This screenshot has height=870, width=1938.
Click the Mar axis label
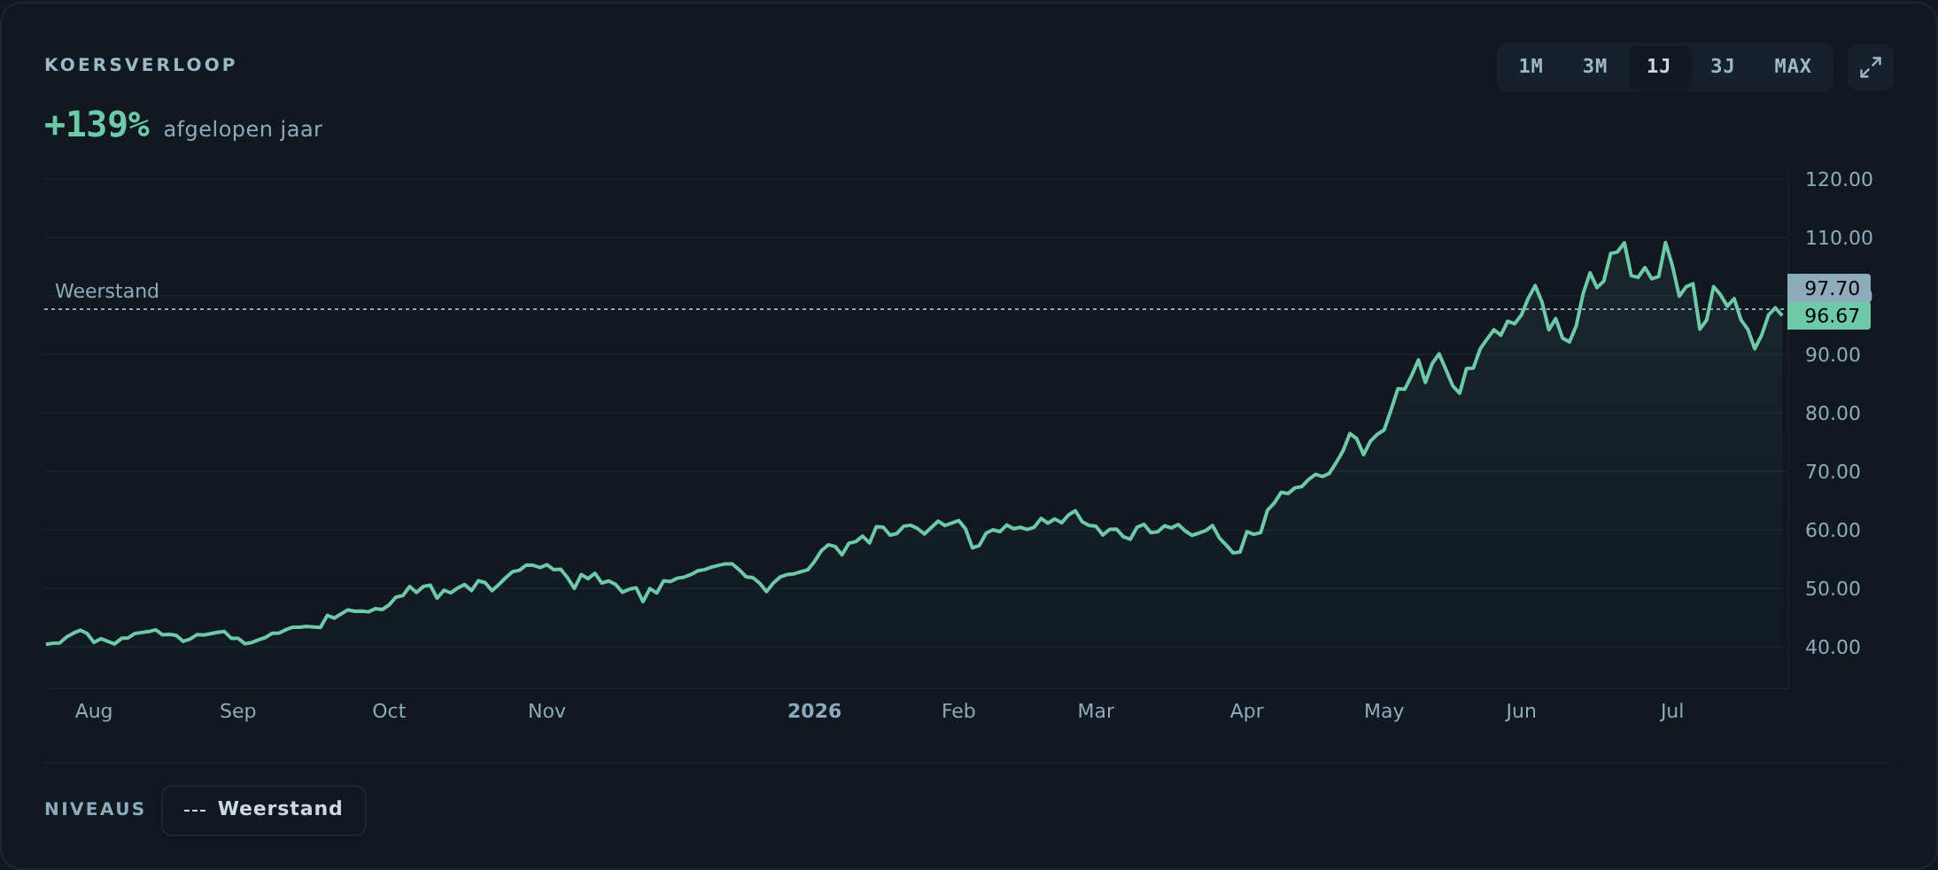1096,711
